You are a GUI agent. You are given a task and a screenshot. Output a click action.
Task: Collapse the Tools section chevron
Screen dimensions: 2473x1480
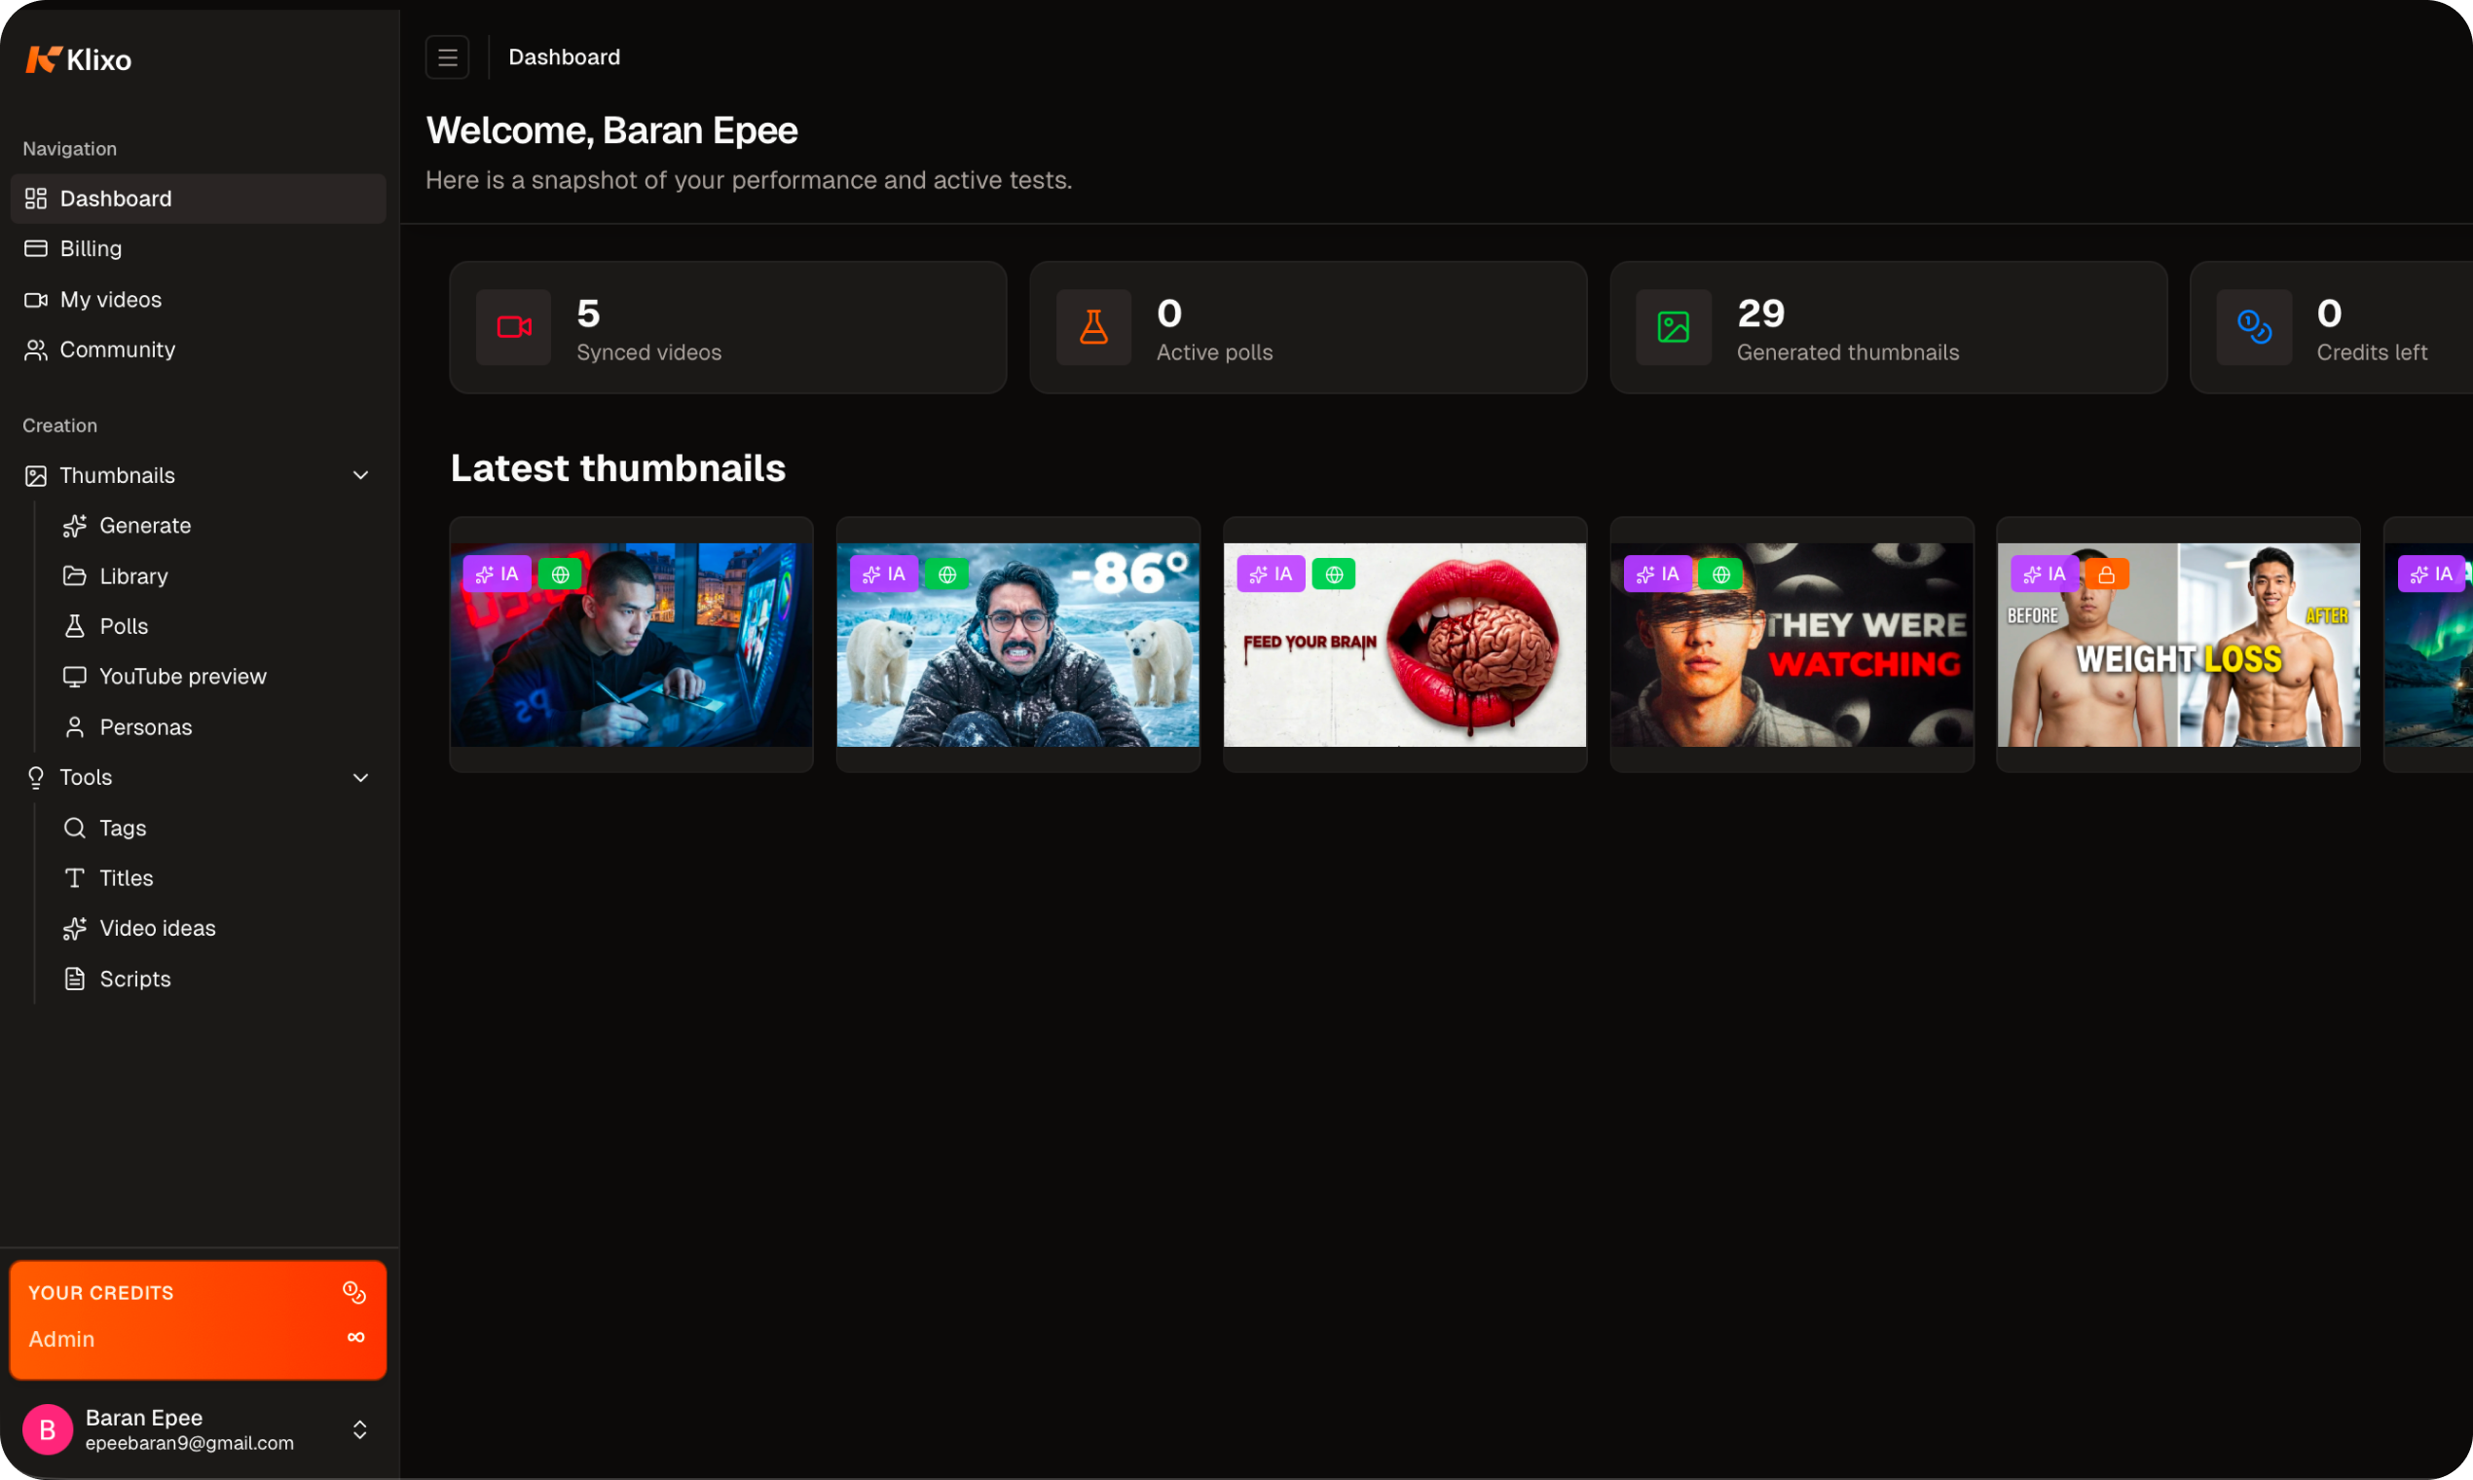point(361,778)
